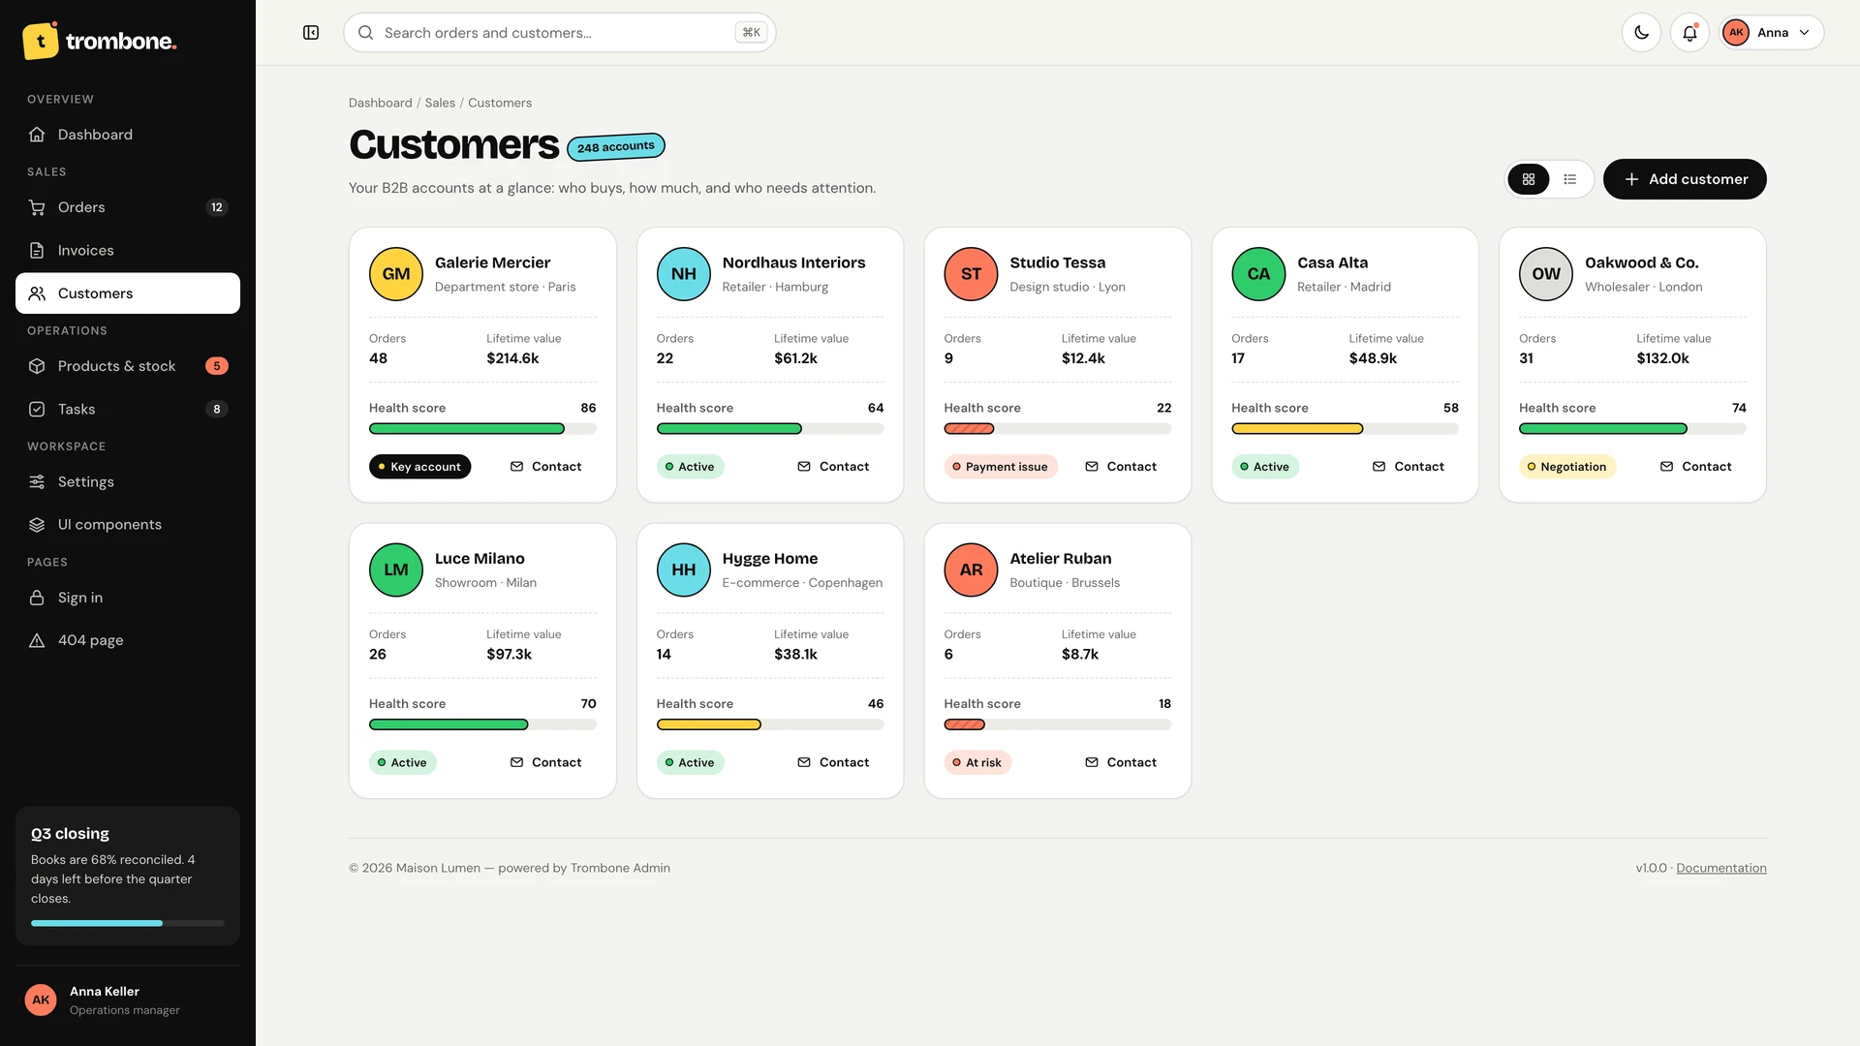Open the 404 page link
1860x1046 pixels.
tap(128, 640)
